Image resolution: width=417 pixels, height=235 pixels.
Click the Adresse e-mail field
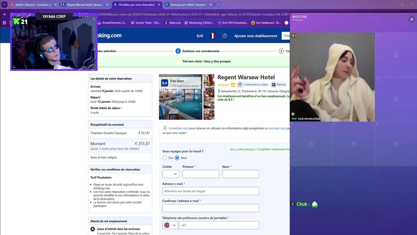pyautogui.click(x=211, y=191)
